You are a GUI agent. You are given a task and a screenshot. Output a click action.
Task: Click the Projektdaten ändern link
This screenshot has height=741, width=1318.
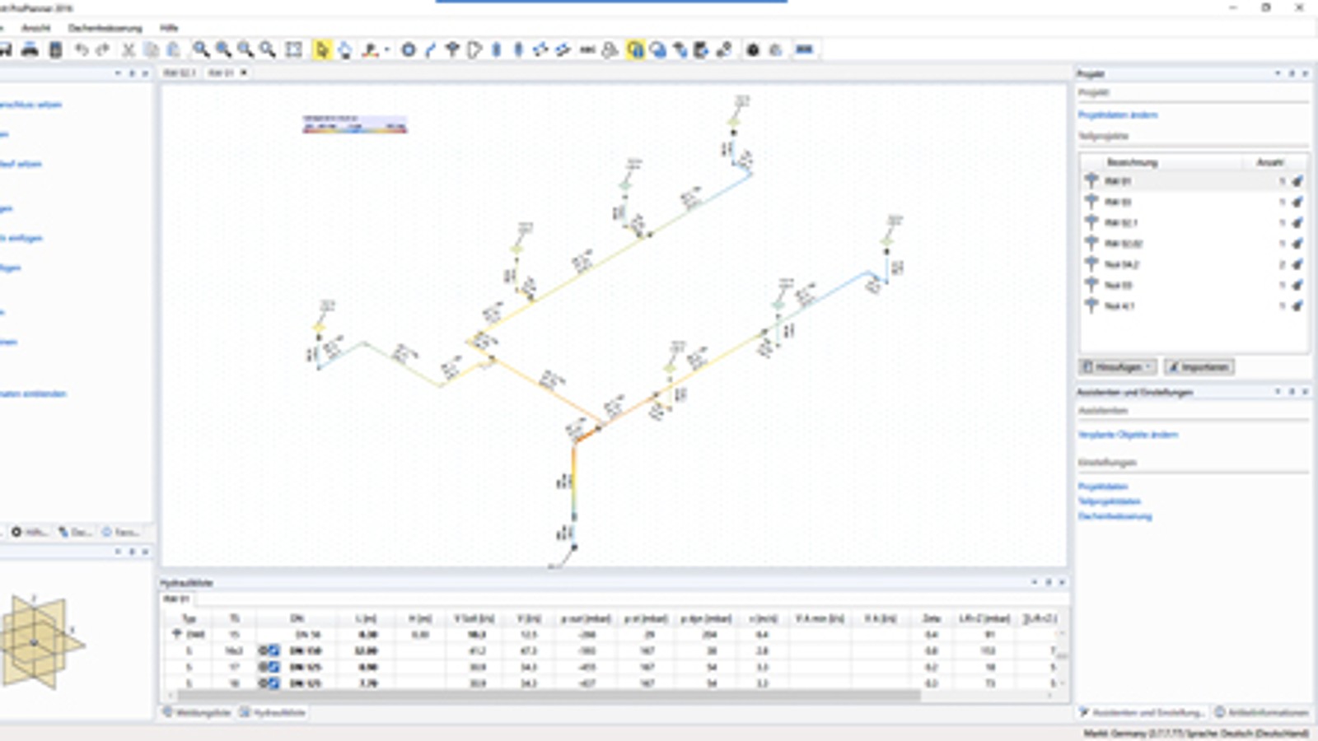(1120, 115)
